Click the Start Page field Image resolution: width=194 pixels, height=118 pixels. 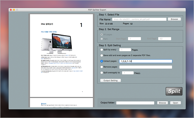click(x=134, y=39)
